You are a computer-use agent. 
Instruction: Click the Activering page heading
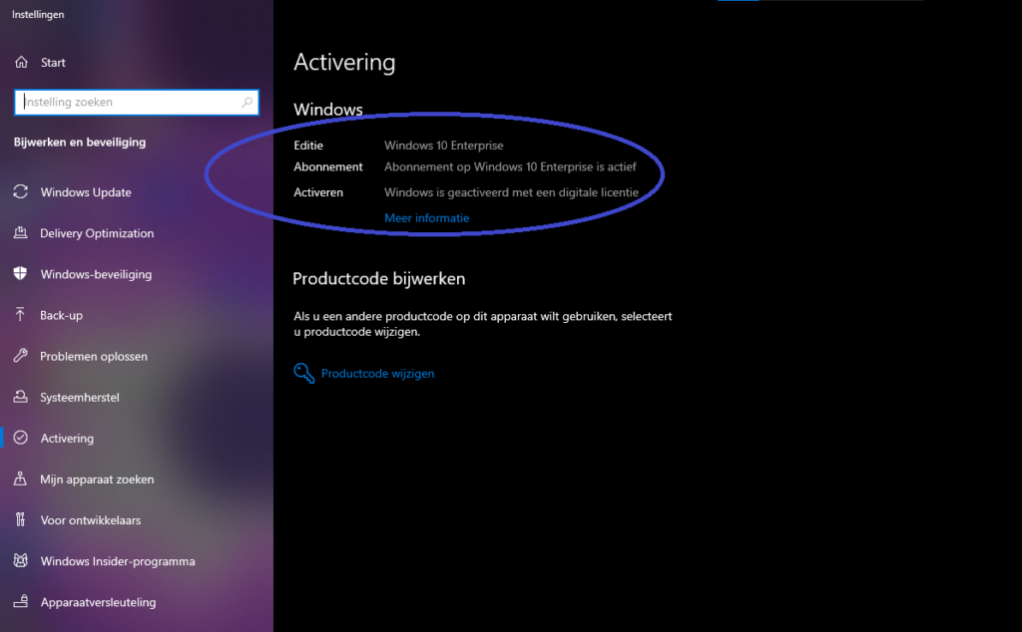coord(344,63)
